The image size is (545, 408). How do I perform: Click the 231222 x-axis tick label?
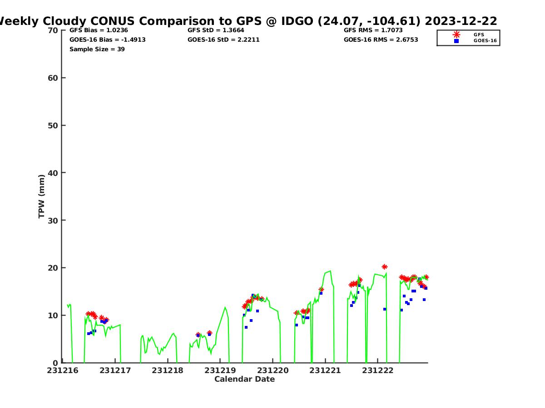click(378, 370)
